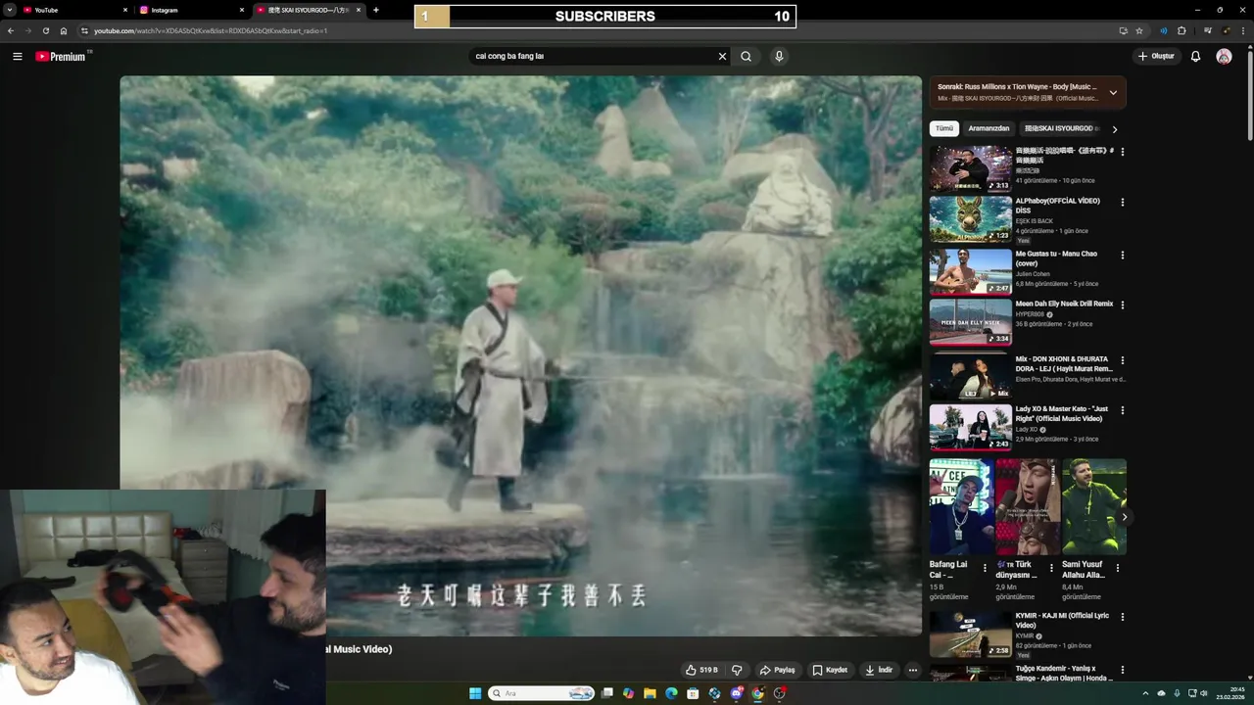The image size is (1254, 705).
Task: Open options for Sami Yusuf short
Action: pyautogui.click(x=1118, y=568)
